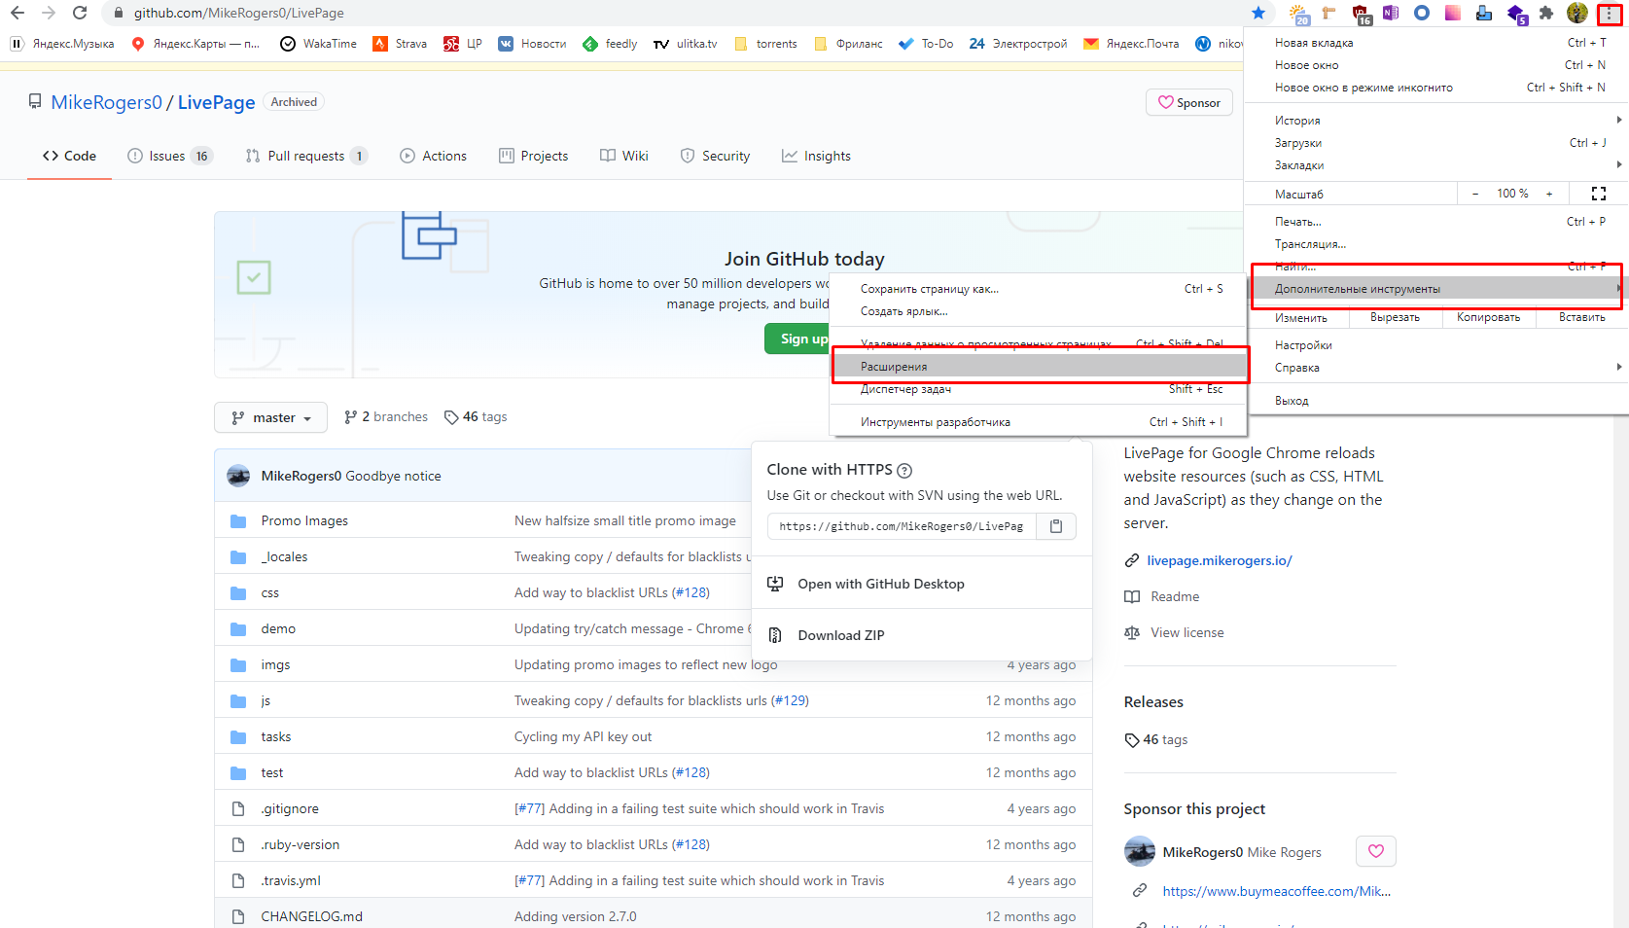
Task: Switch to the Actions tab
Action: coord(434,156)
